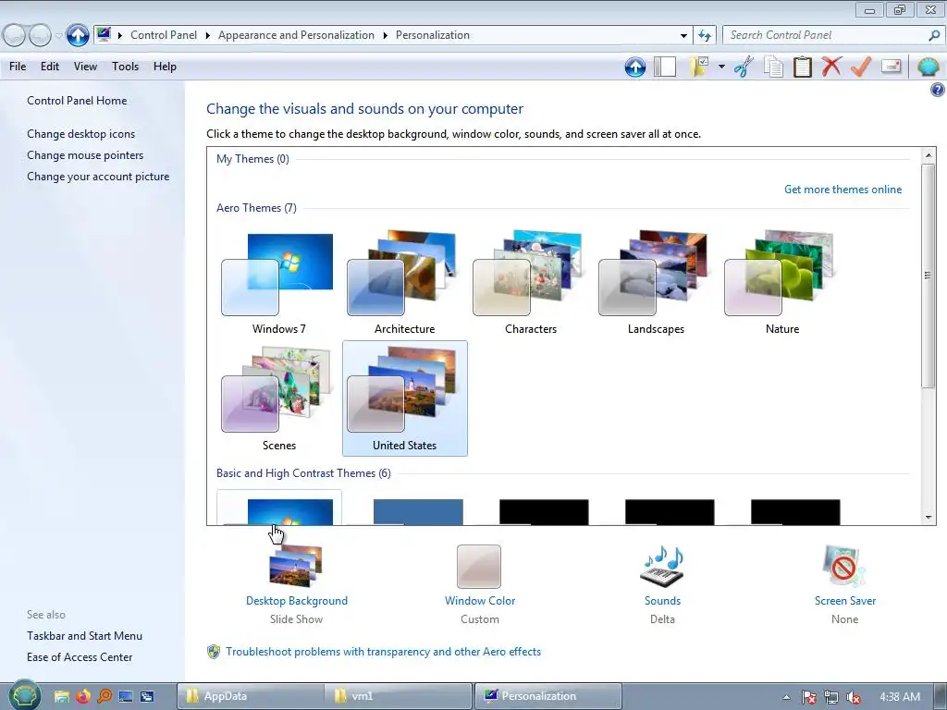This screenshot has width=947, height=710.
Task: Click theme list scrollbar down arrow
Action: click(929, 518)
